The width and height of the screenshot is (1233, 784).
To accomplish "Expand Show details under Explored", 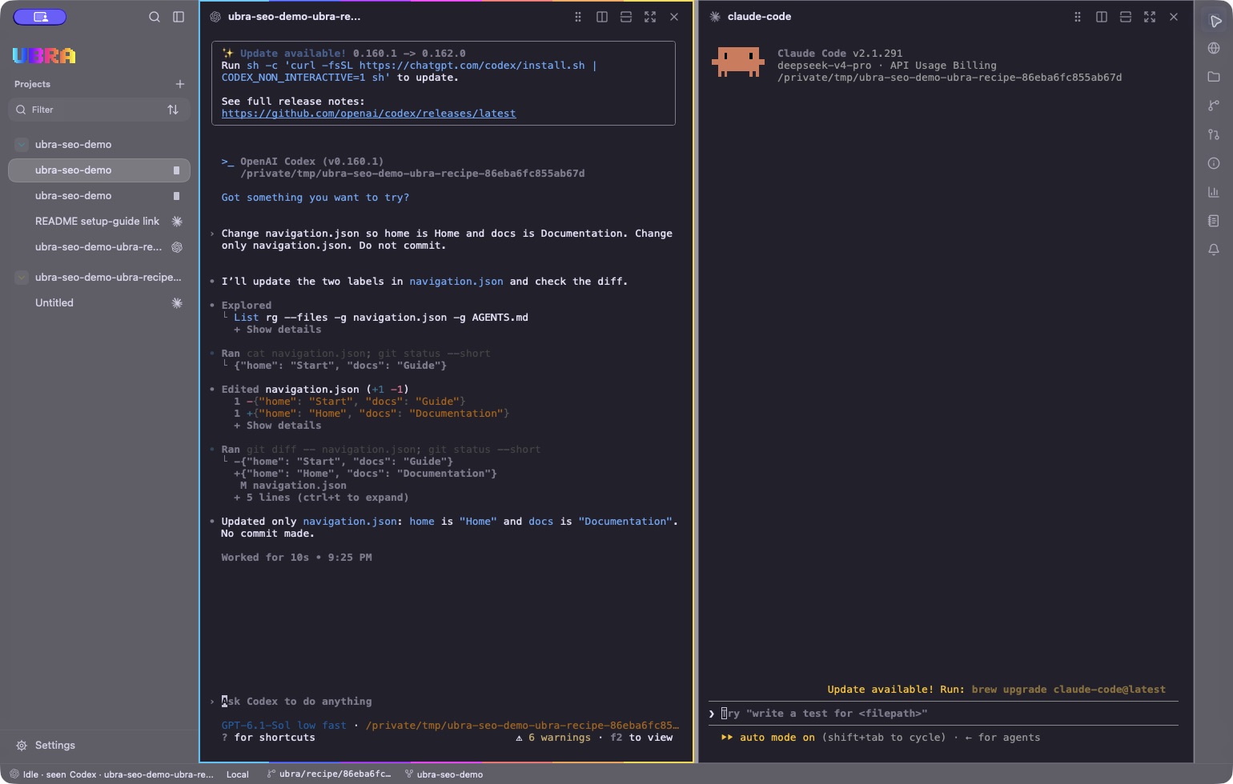I will [278, 330].
